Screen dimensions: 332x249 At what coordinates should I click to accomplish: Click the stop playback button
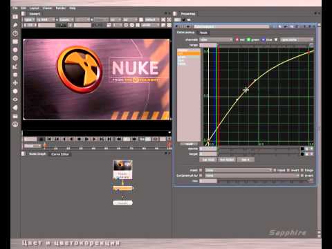point(80,139)
